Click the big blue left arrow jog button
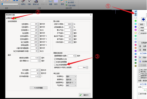The width and height of the screenshot is (147, 99). (x=143, y=19)
